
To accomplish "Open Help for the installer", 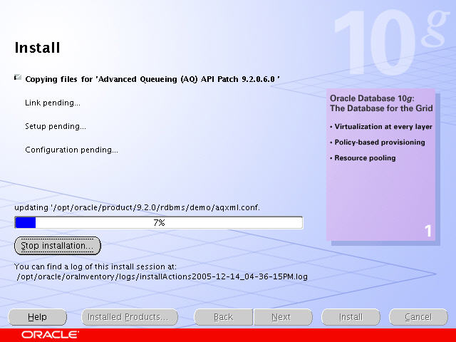I will [x=37, y=317].
